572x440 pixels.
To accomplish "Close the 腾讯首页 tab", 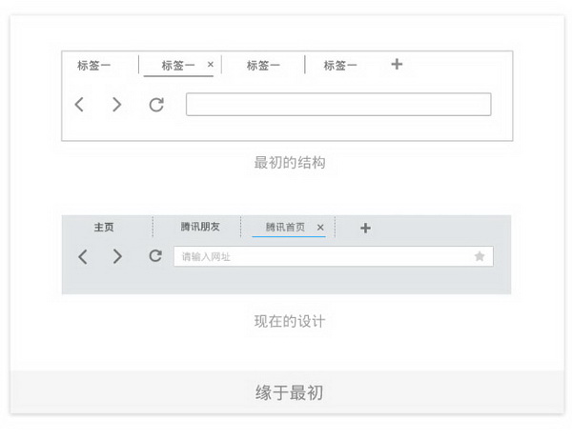I will click(320, 228).
